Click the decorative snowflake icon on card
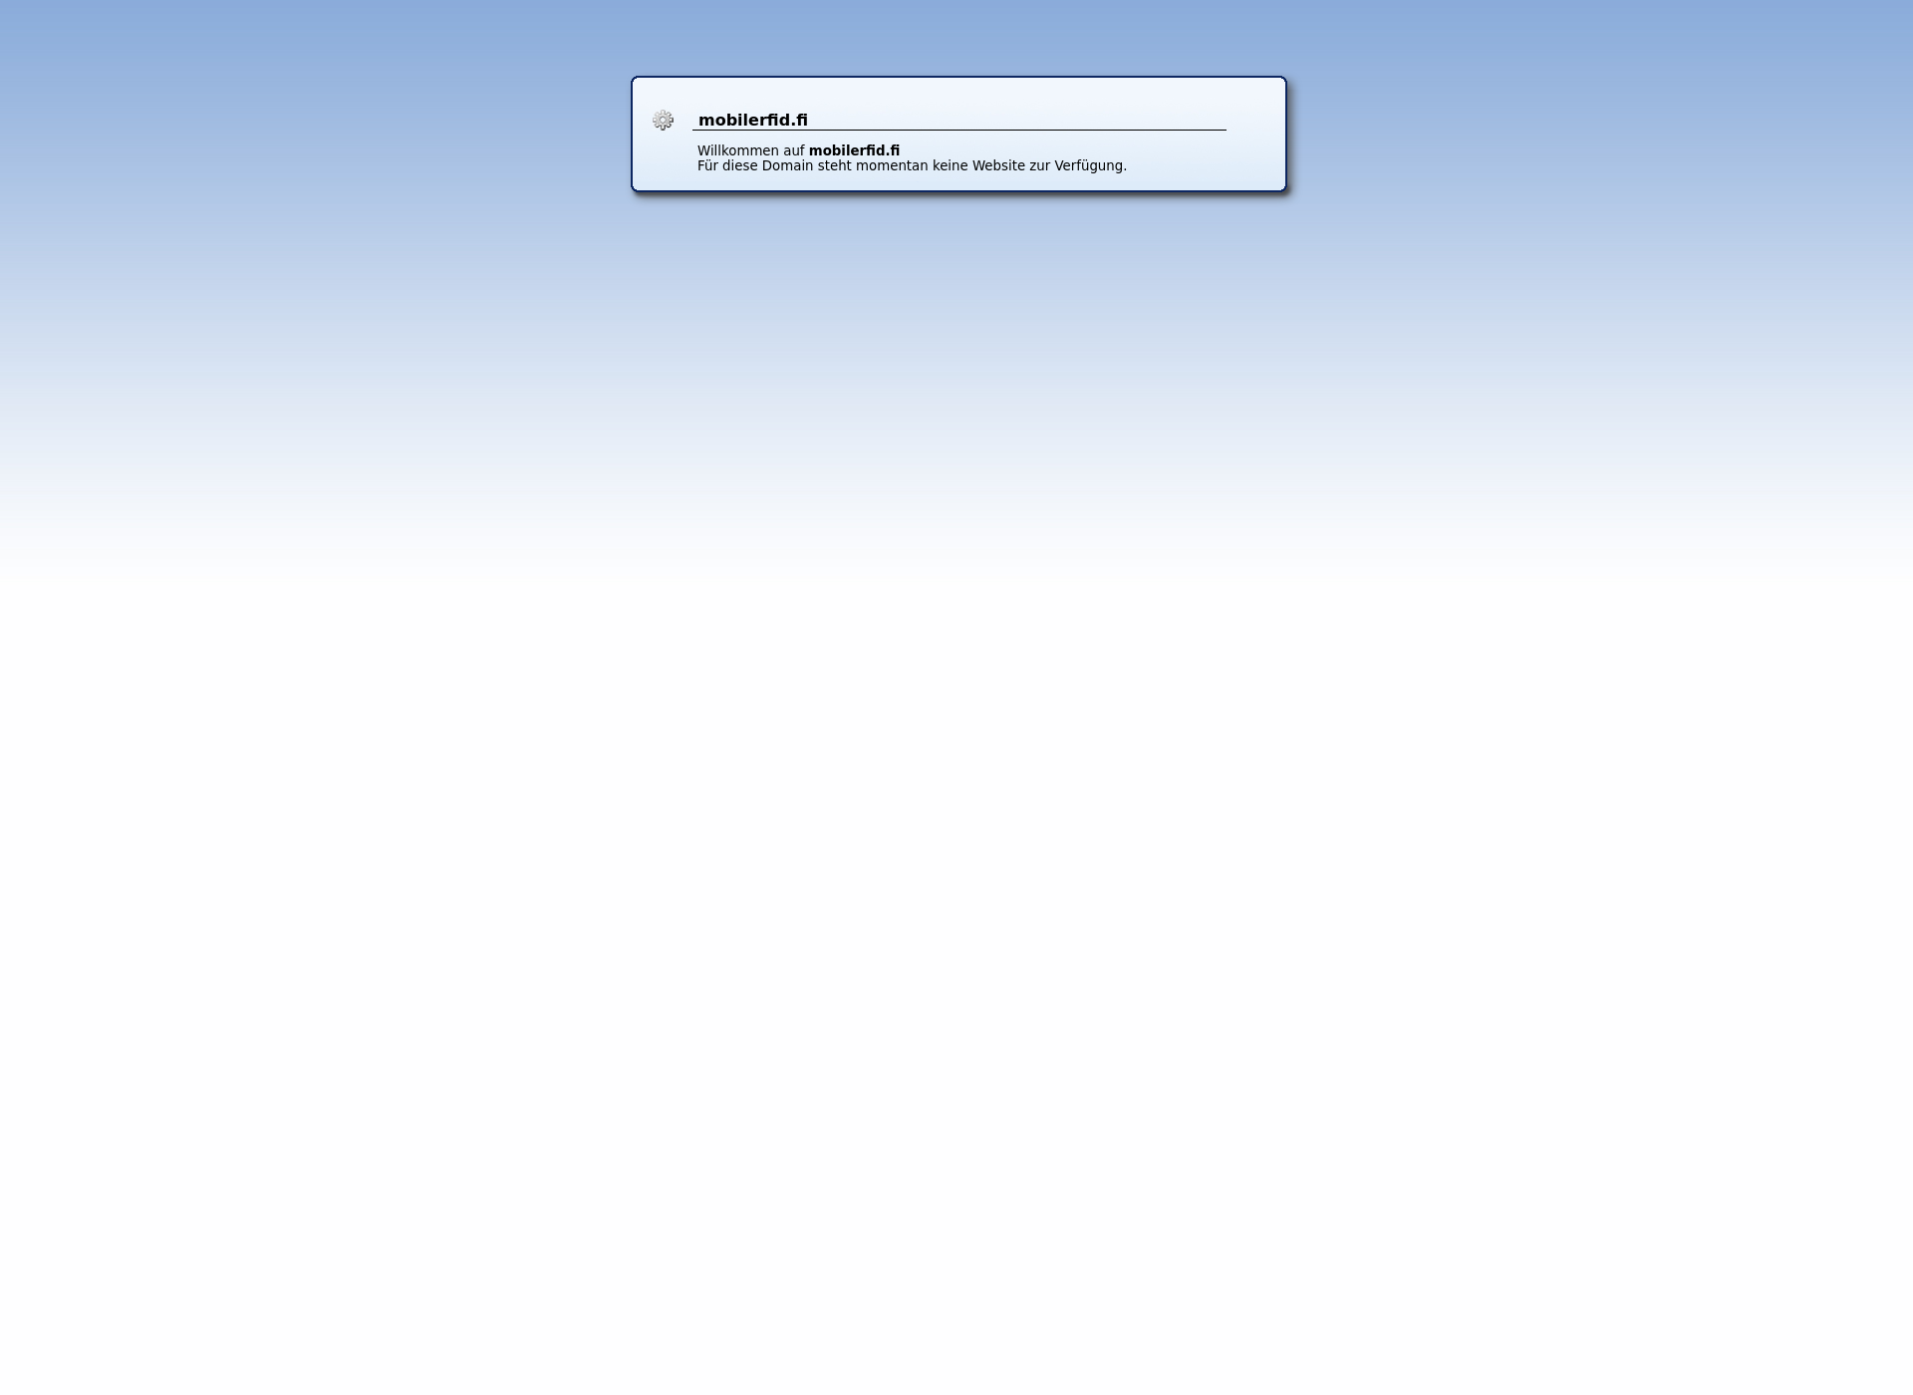The image size is (1913, 1395). coord(663,119)
